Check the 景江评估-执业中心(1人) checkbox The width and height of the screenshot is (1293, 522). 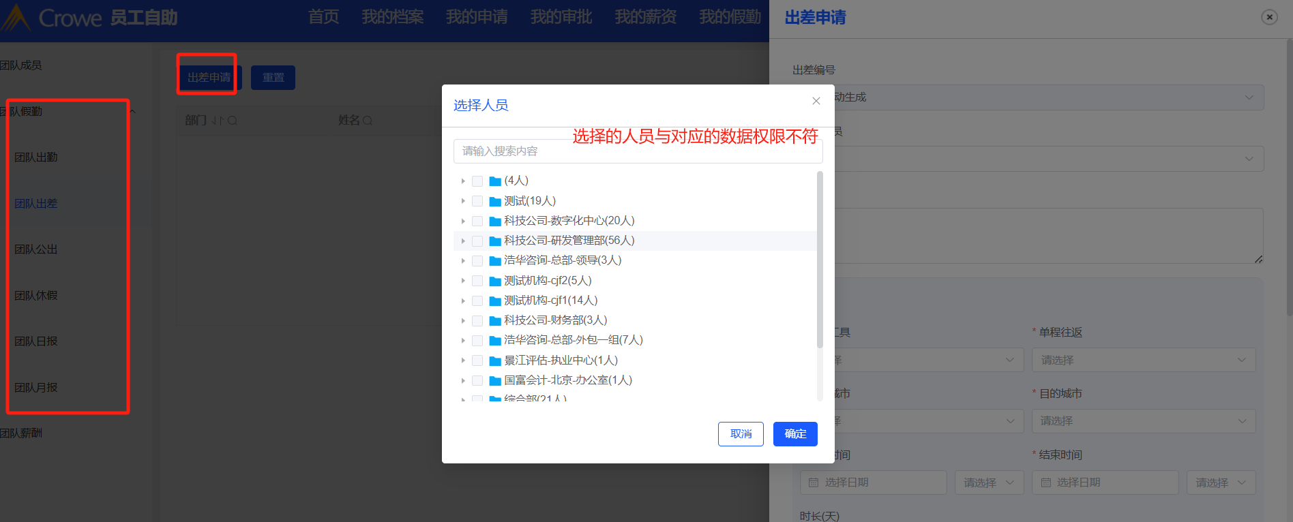pyautogui.click(x=477, y=361)
